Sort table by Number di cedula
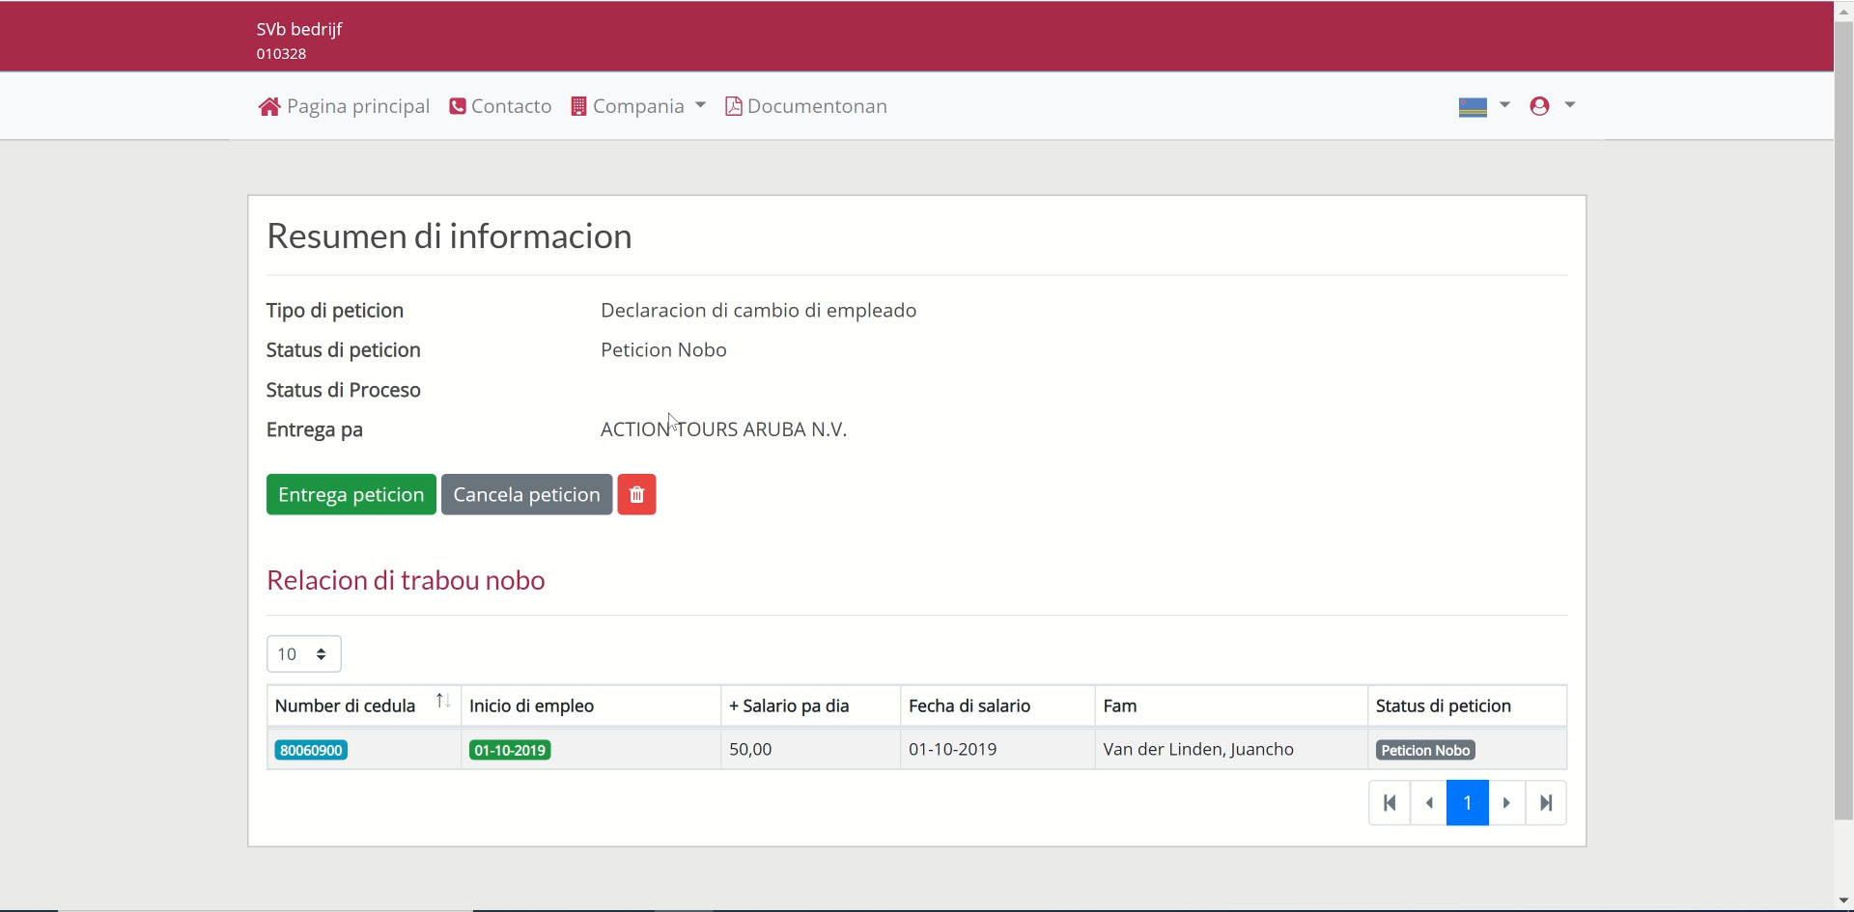The height and width of the screenshot is (912, 1854). click(x=443, y=702)
